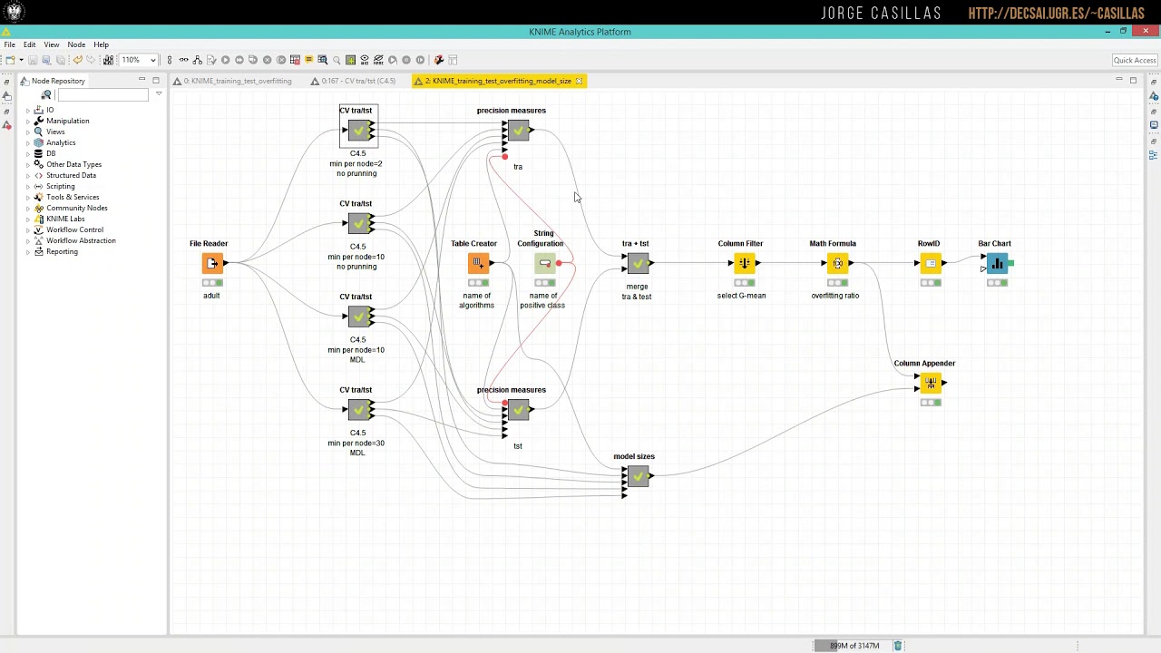The width and height of the screenshot is (1161, 653).
Task: Click the Node Repository search box
Action: 102,94
